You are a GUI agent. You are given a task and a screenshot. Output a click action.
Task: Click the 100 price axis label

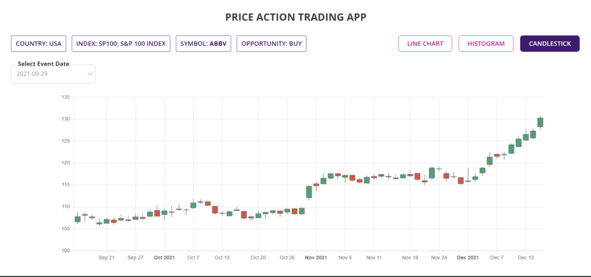coord(65,250)
